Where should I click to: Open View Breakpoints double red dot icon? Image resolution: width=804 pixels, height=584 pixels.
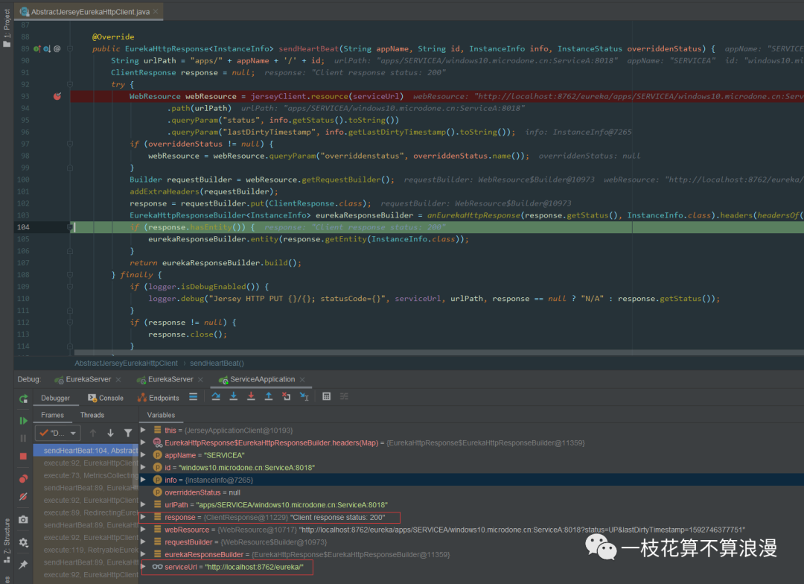coord(23,479)
